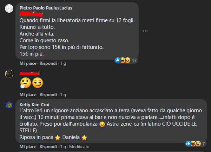Open three-dot options menu on first comment
The height and width of the screenshot is (152, 211).
tap(145, 31)
